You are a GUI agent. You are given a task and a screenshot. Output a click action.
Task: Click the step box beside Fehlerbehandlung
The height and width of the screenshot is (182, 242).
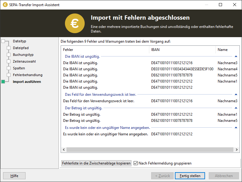9,75
